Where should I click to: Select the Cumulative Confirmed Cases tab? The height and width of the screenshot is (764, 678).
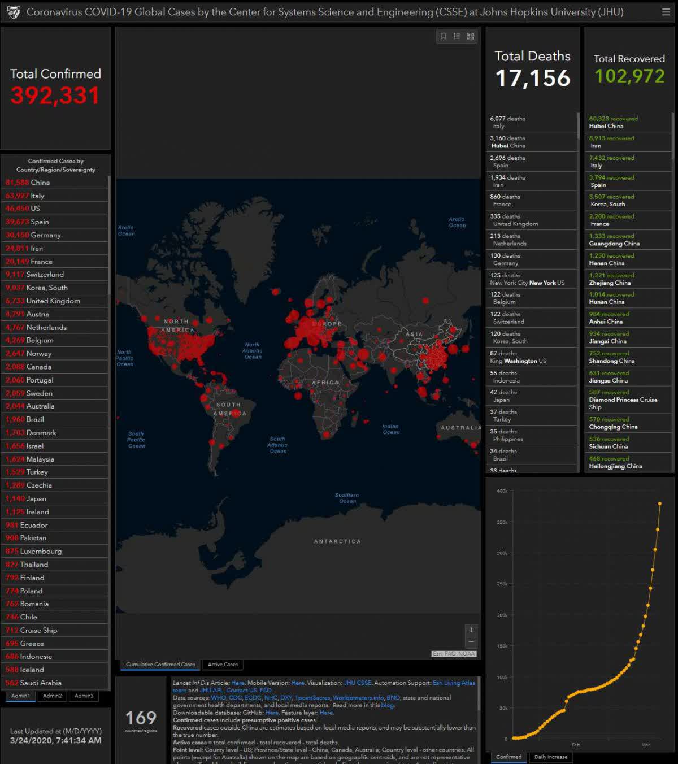pos(160,665)
